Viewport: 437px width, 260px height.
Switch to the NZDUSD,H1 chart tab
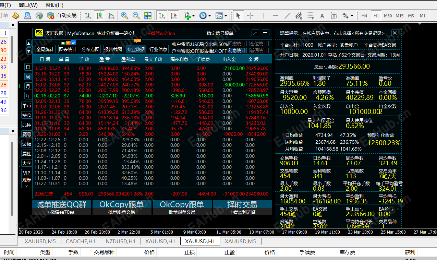point(120,241)
